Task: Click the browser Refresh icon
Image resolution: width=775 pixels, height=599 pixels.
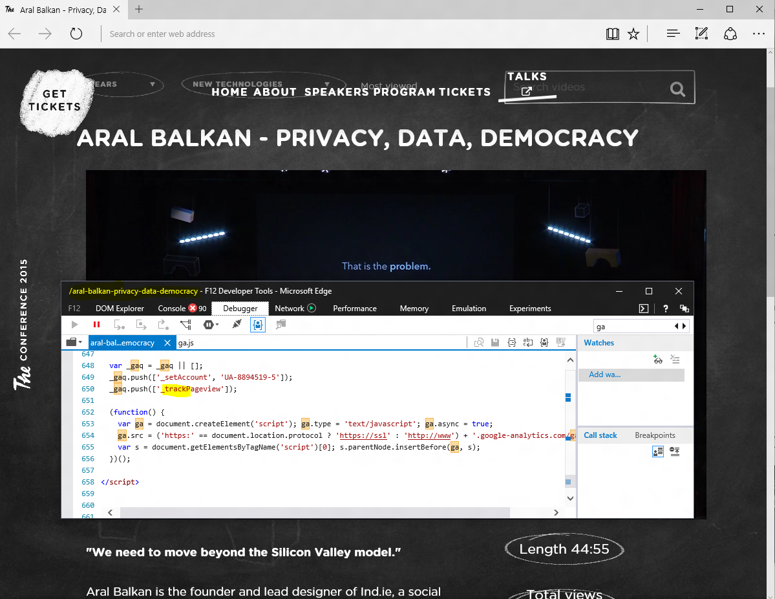Action: click(x=76, y=34)
